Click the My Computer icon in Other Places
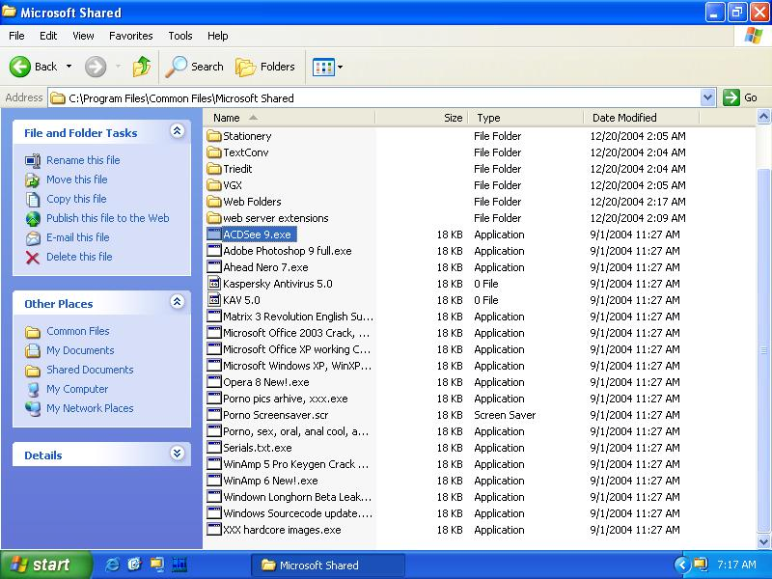 pyautogui.click(x=33, y=390)
